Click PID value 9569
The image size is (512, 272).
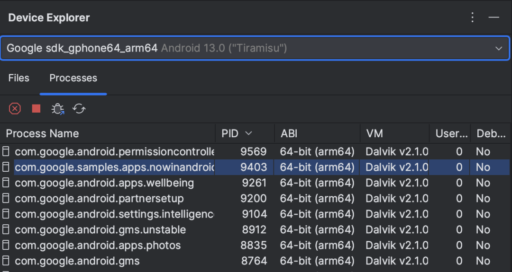(x=253, y=151)
